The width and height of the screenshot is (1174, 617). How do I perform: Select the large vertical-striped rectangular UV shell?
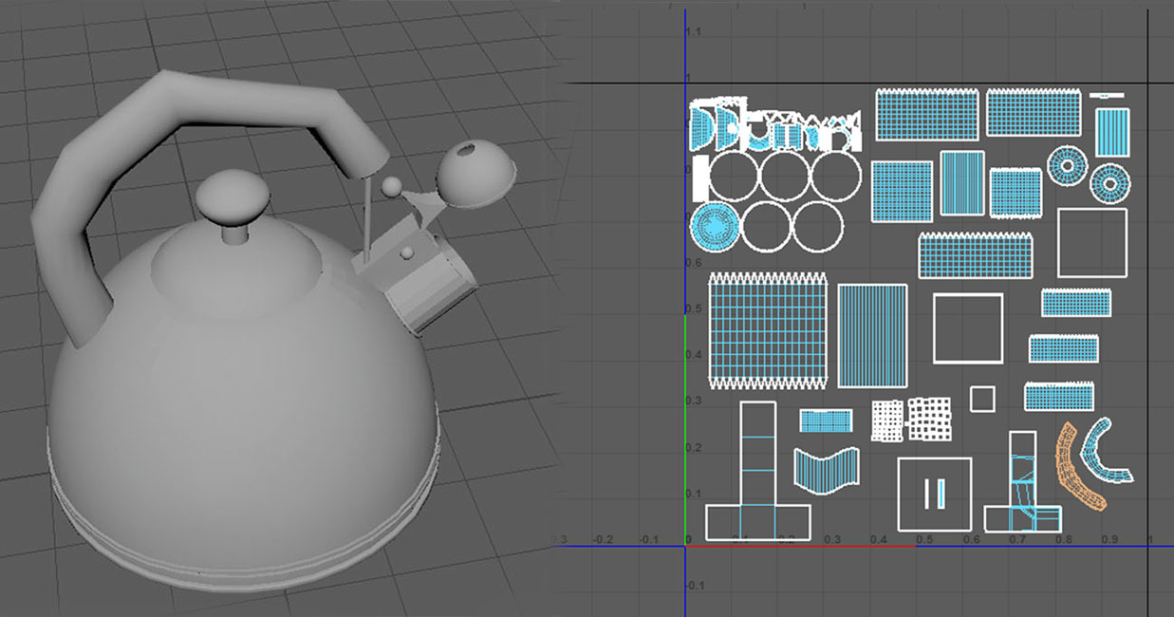point(872,335)
